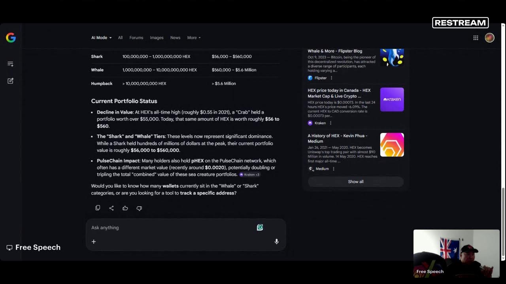Click the Grammarly icon in the prompt box

coord(260,227)
